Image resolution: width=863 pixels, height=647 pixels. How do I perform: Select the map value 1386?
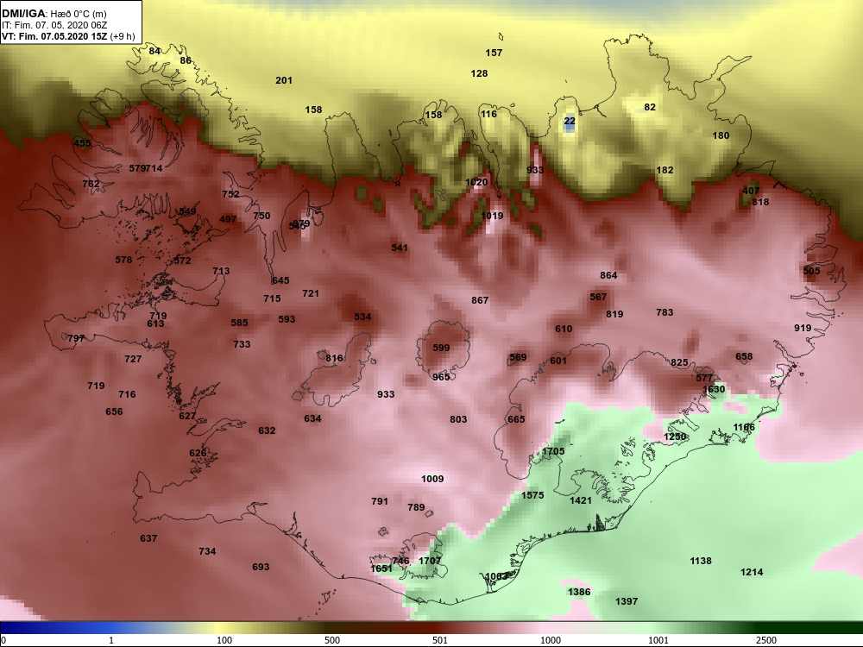pos(579,592)
